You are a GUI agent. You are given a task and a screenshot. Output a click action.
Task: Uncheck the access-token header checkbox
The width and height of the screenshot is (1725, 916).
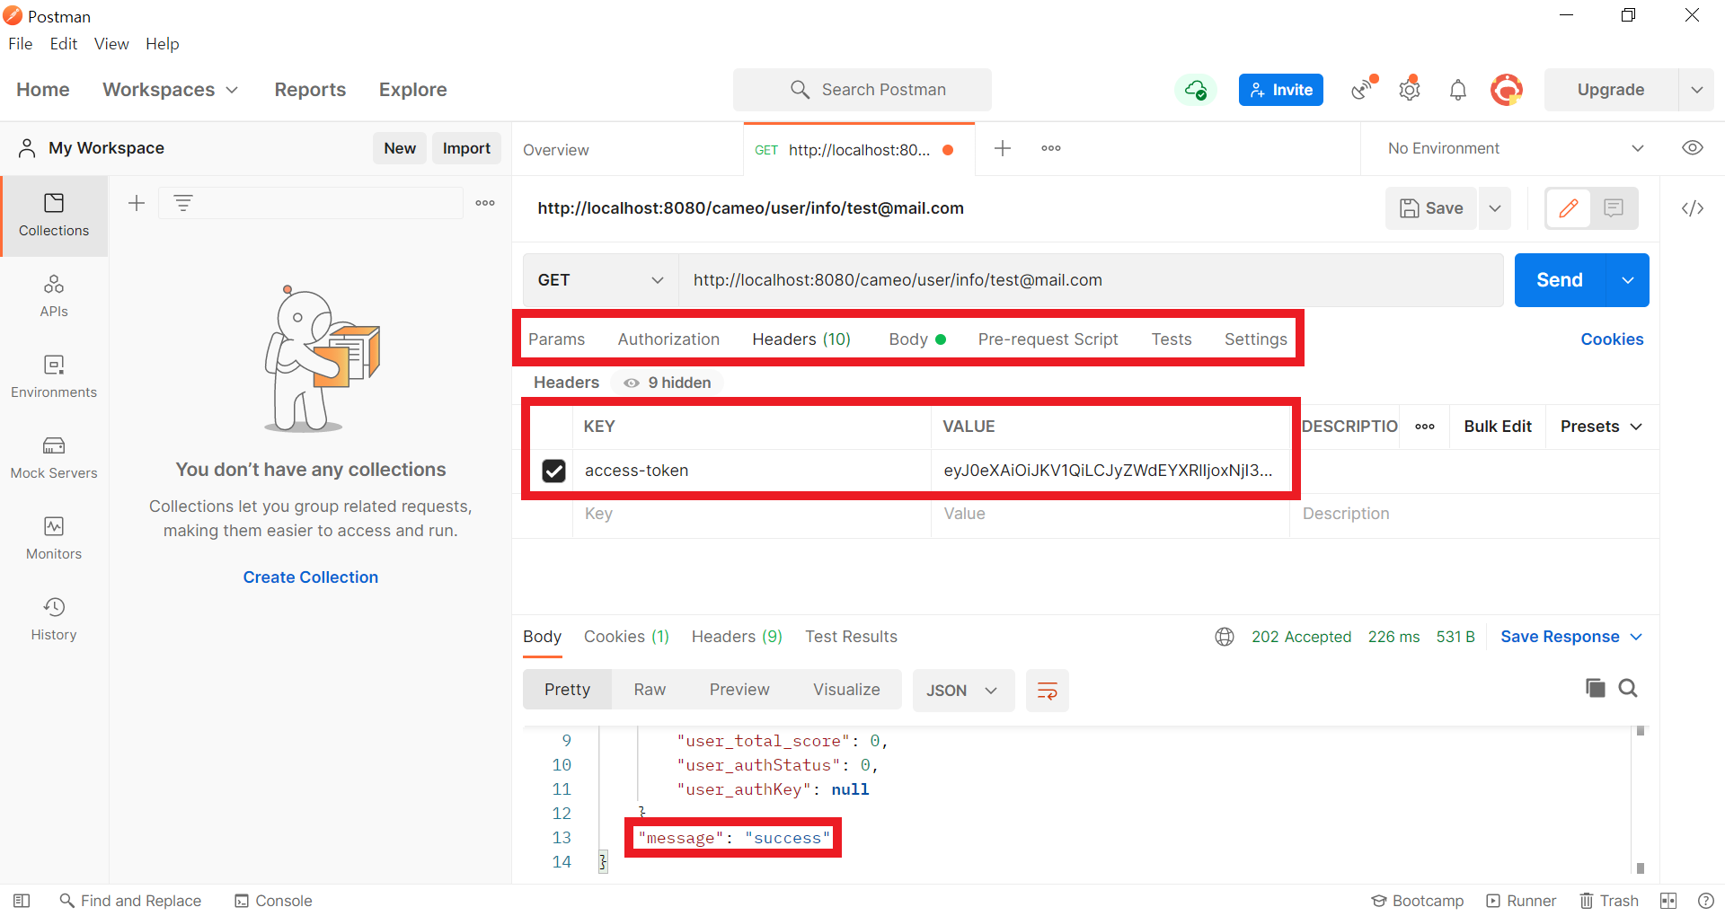point(553,471)
